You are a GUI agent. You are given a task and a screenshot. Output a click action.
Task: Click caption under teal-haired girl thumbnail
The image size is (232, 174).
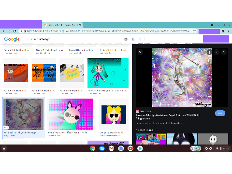tap(107, 91)
